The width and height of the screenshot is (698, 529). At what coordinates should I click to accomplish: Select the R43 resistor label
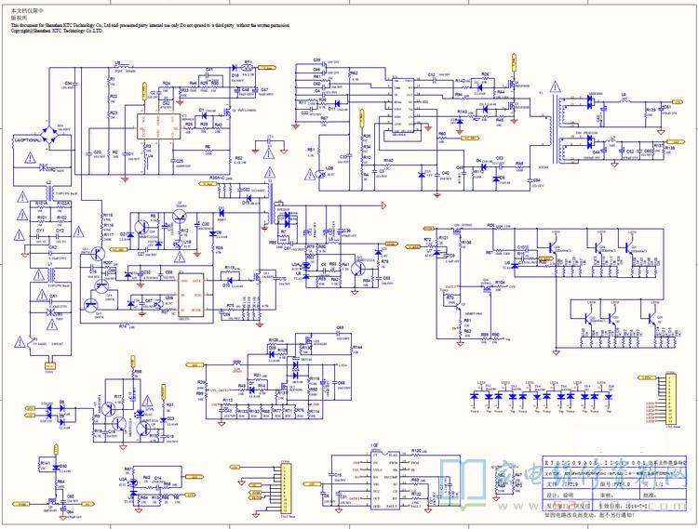pyautogui.click(x=146, y=478)
